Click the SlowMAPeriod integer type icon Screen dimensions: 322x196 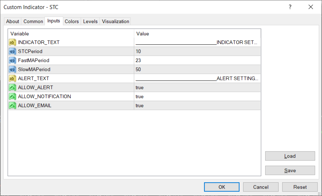12,69
